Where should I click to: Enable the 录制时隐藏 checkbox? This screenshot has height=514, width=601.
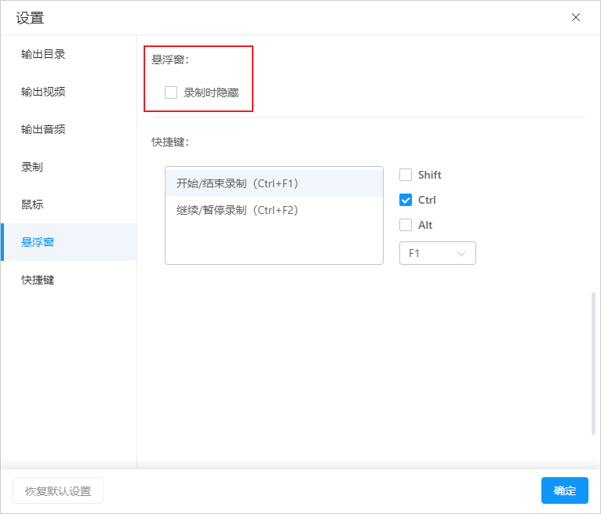[171, 92]
